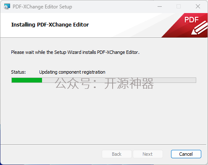Click the "Status:" label
The image size is (208, 165).
click(x=18, y=72)
